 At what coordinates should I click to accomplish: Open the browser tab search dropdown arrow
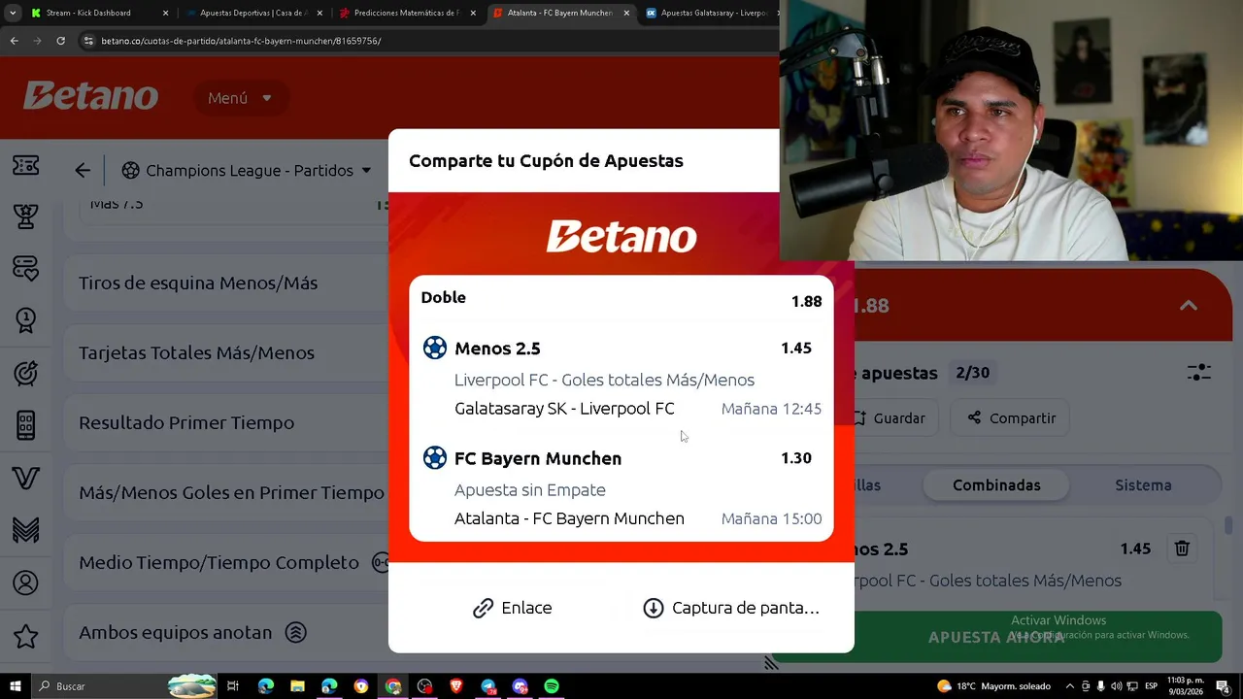pyautogui.click(x=13, y=14)
